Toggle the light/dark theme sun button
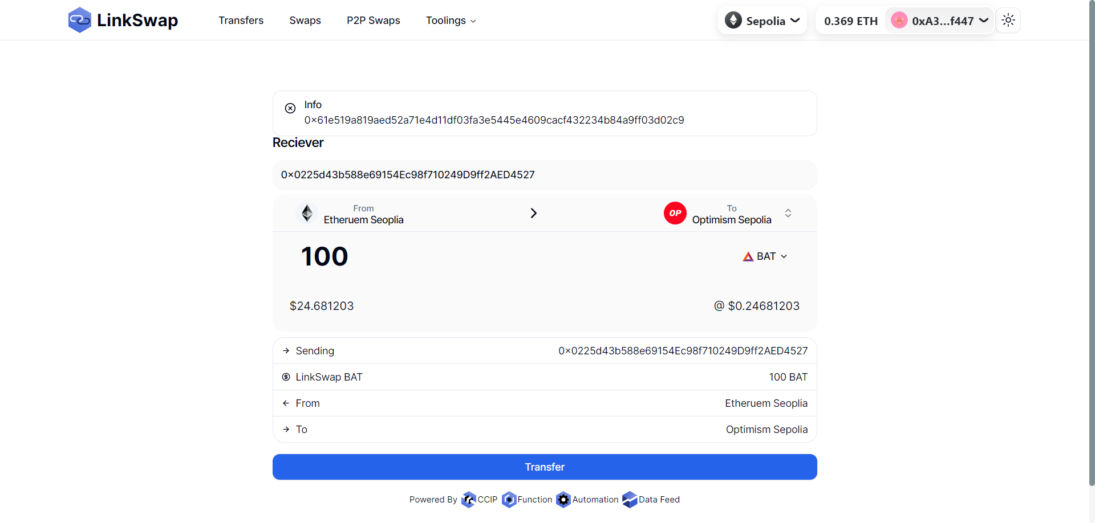The image size is (1095, 523). click(x=1008, y=21)
